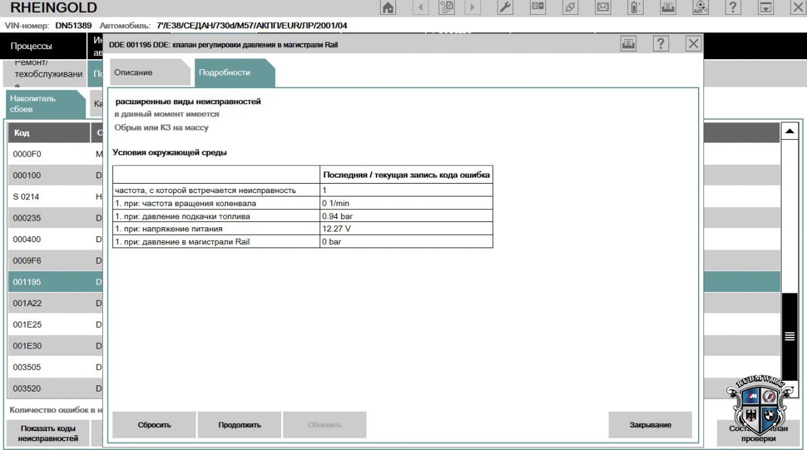Screen dimensions: 807x450
Task: Click the 'в данный момент имеется' status text
Action: [x=167, y=114]
